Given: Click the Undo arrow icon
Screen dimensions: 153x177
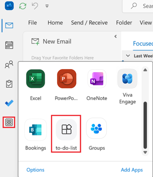Looking at the screenshot, I should pos(35,6).
